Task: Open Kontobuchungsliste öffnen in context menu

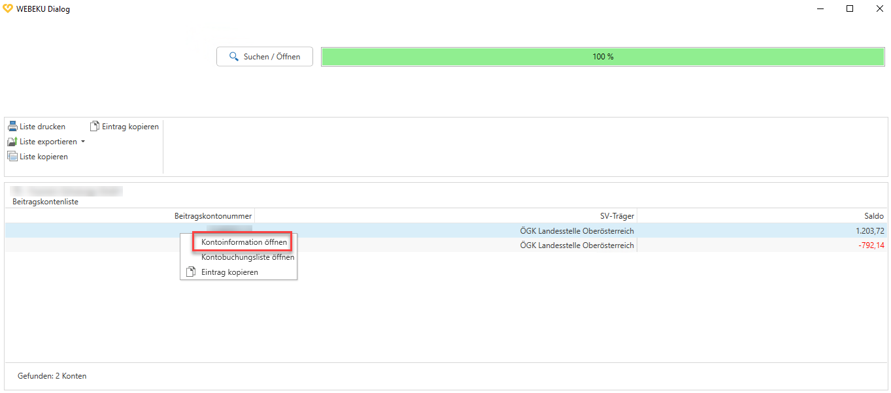Action: pyautogui.click(x=247, y=257)
